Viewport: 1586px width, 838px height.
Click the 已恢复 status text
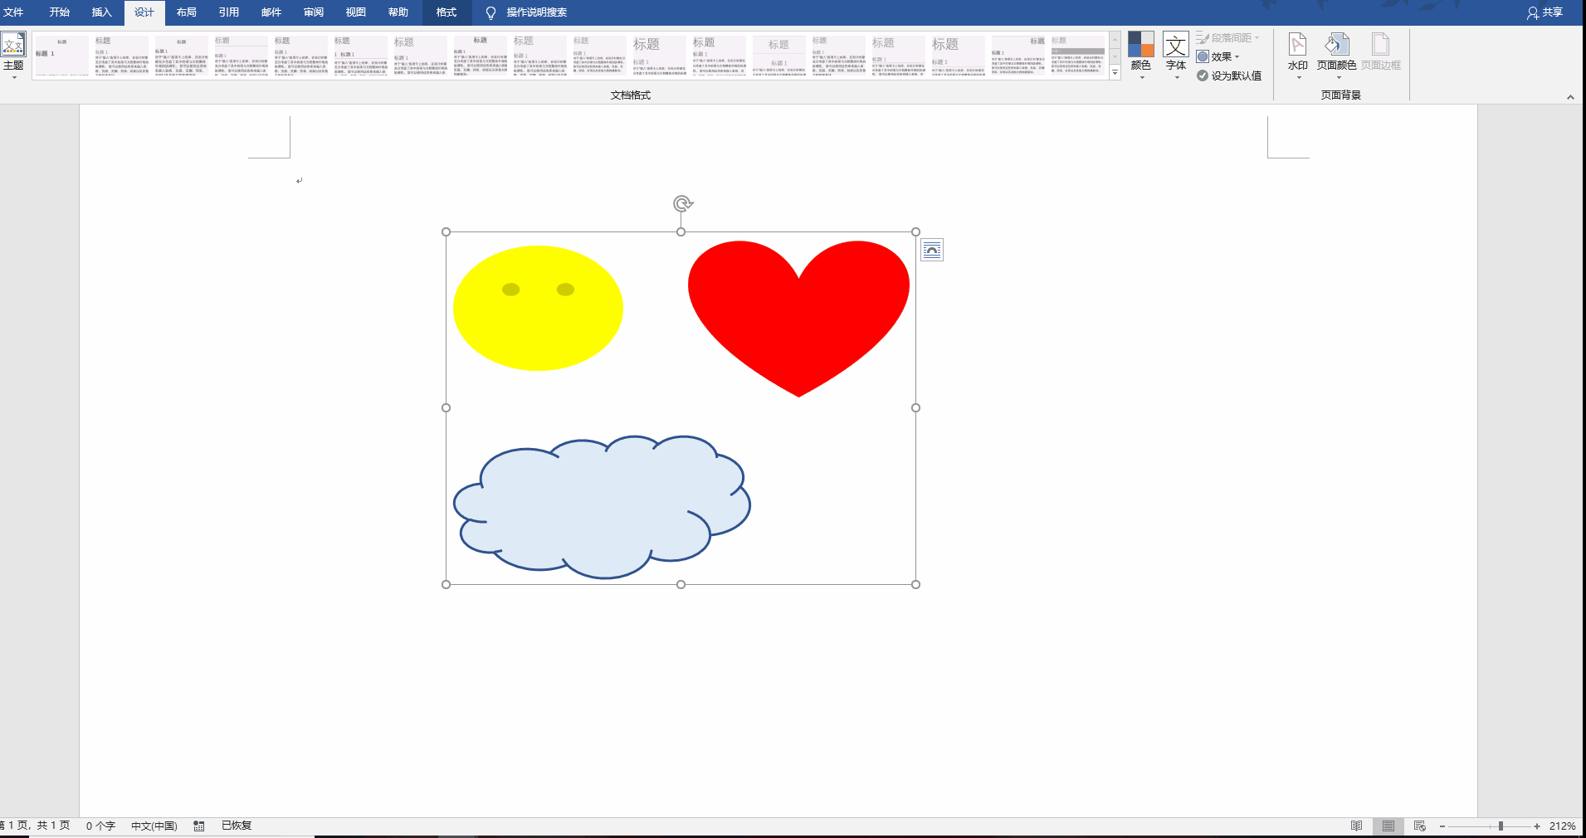tap(237, 826)
